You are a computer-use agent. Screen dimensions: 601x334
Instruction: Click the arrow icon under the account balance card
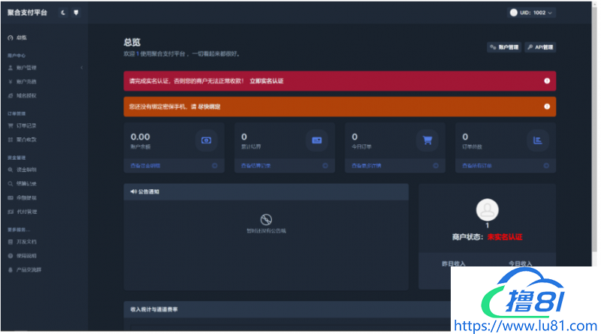[x=214, y=165]
